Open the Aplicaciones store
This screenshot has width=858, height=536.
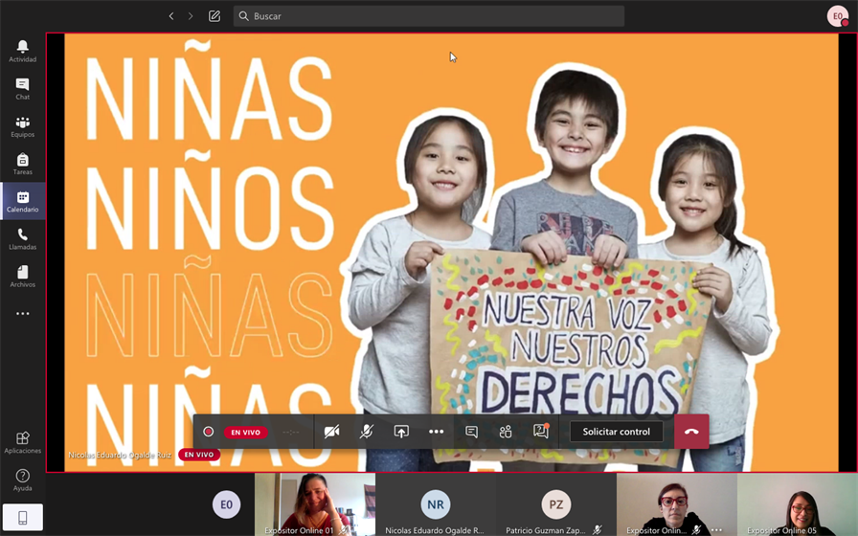coord(22,442)
